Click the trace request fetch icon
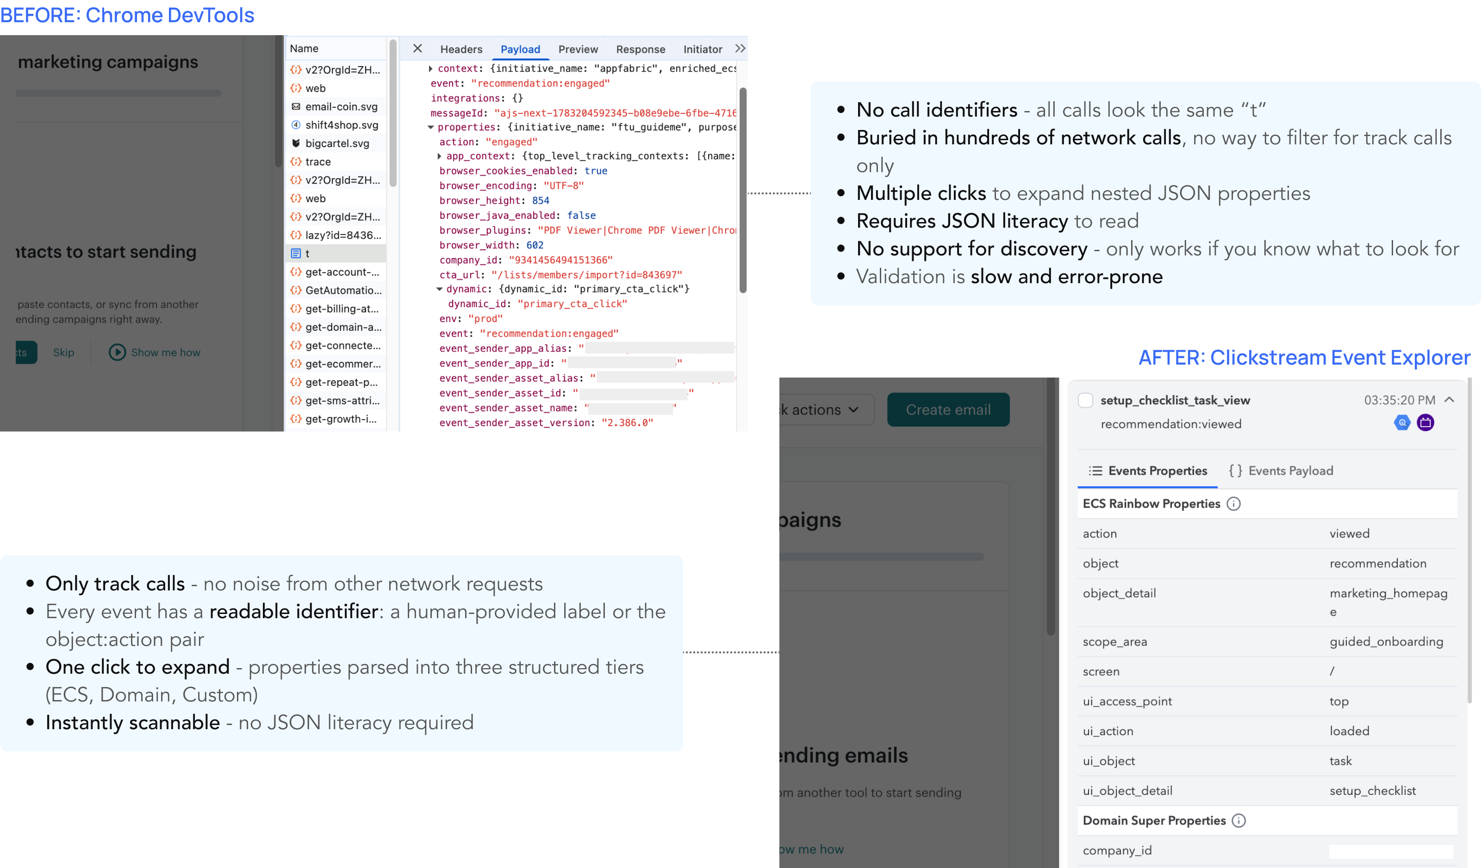 click(296, 161)
